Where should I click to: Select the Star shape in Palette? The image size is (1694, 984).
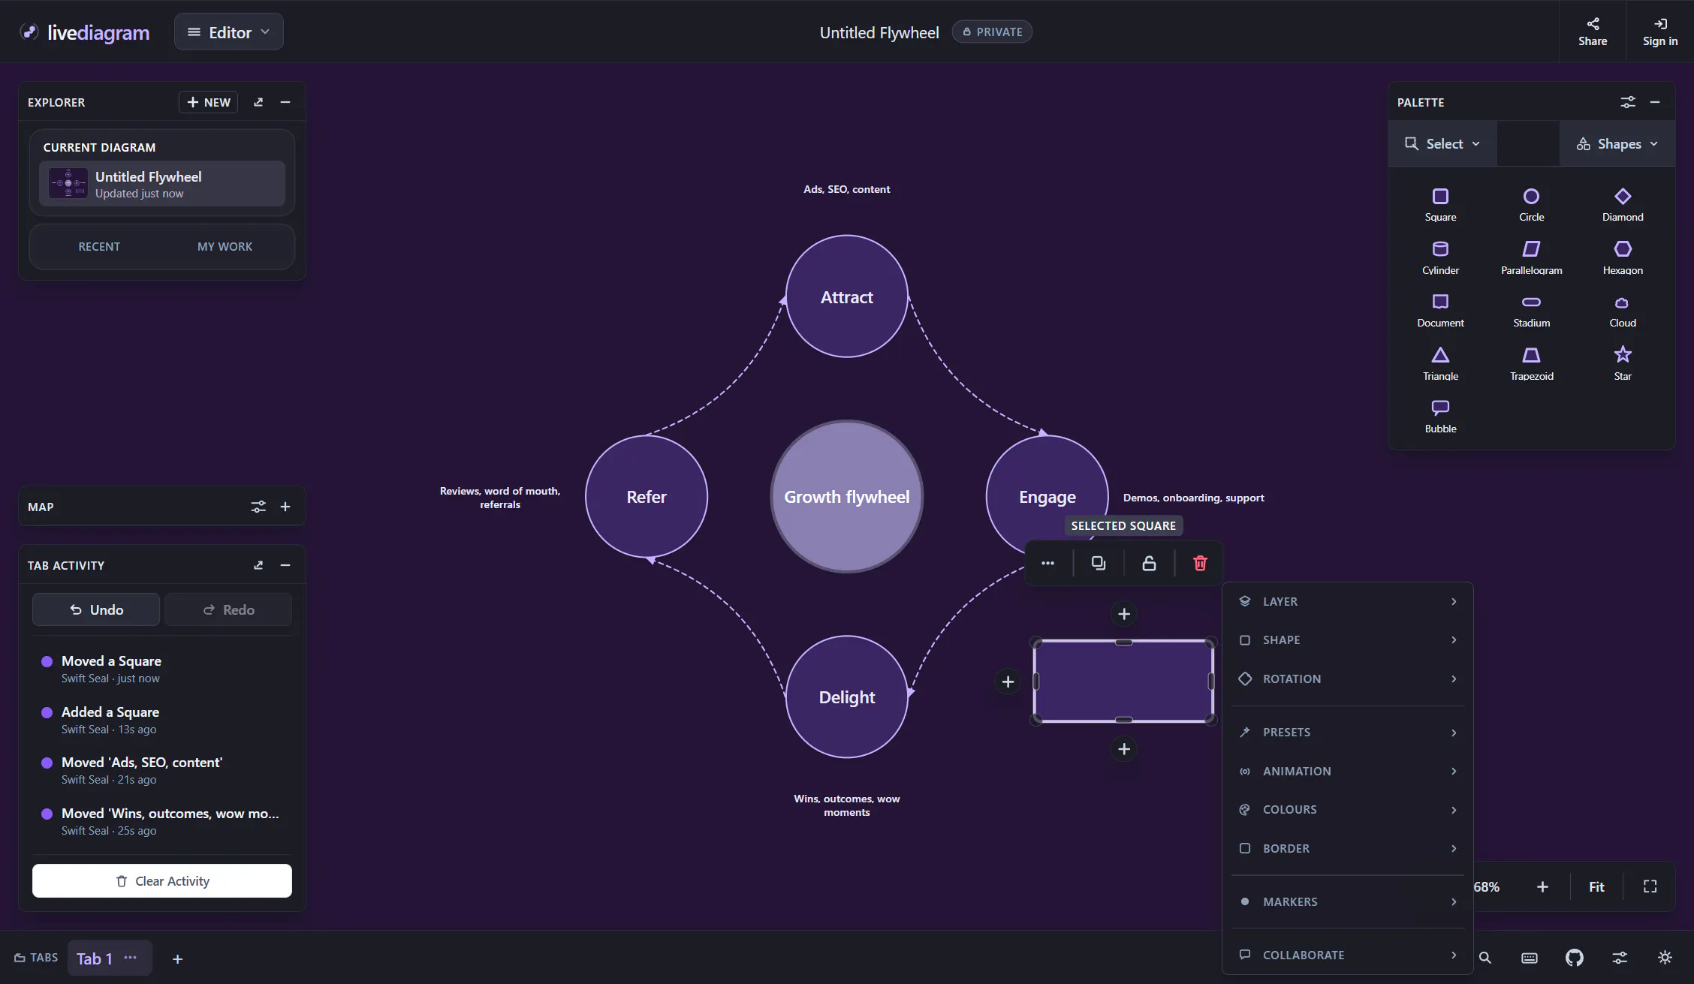1623,363
